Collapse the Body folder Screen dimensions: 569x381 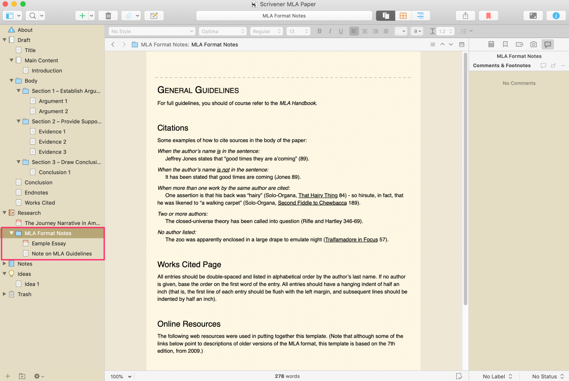pyautogui.click(x=12, y=81)
